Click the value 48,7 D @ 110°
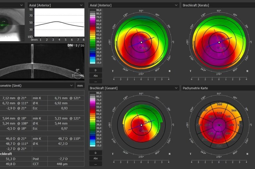 69,139
